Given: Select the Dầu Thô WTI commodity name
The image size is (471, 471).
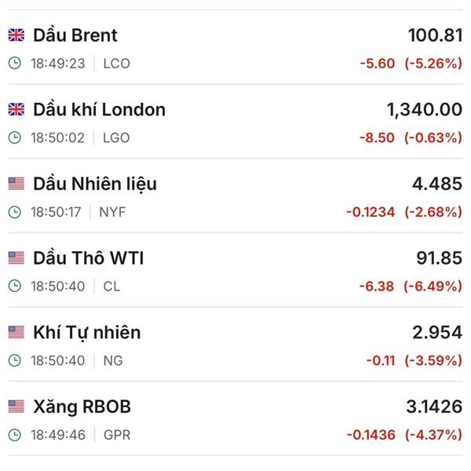Looking at the screenshot, I should tap(89, 258).
